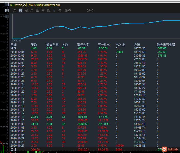
Task: Select the 2020.12.01 date row
Action: click(17, 63)
